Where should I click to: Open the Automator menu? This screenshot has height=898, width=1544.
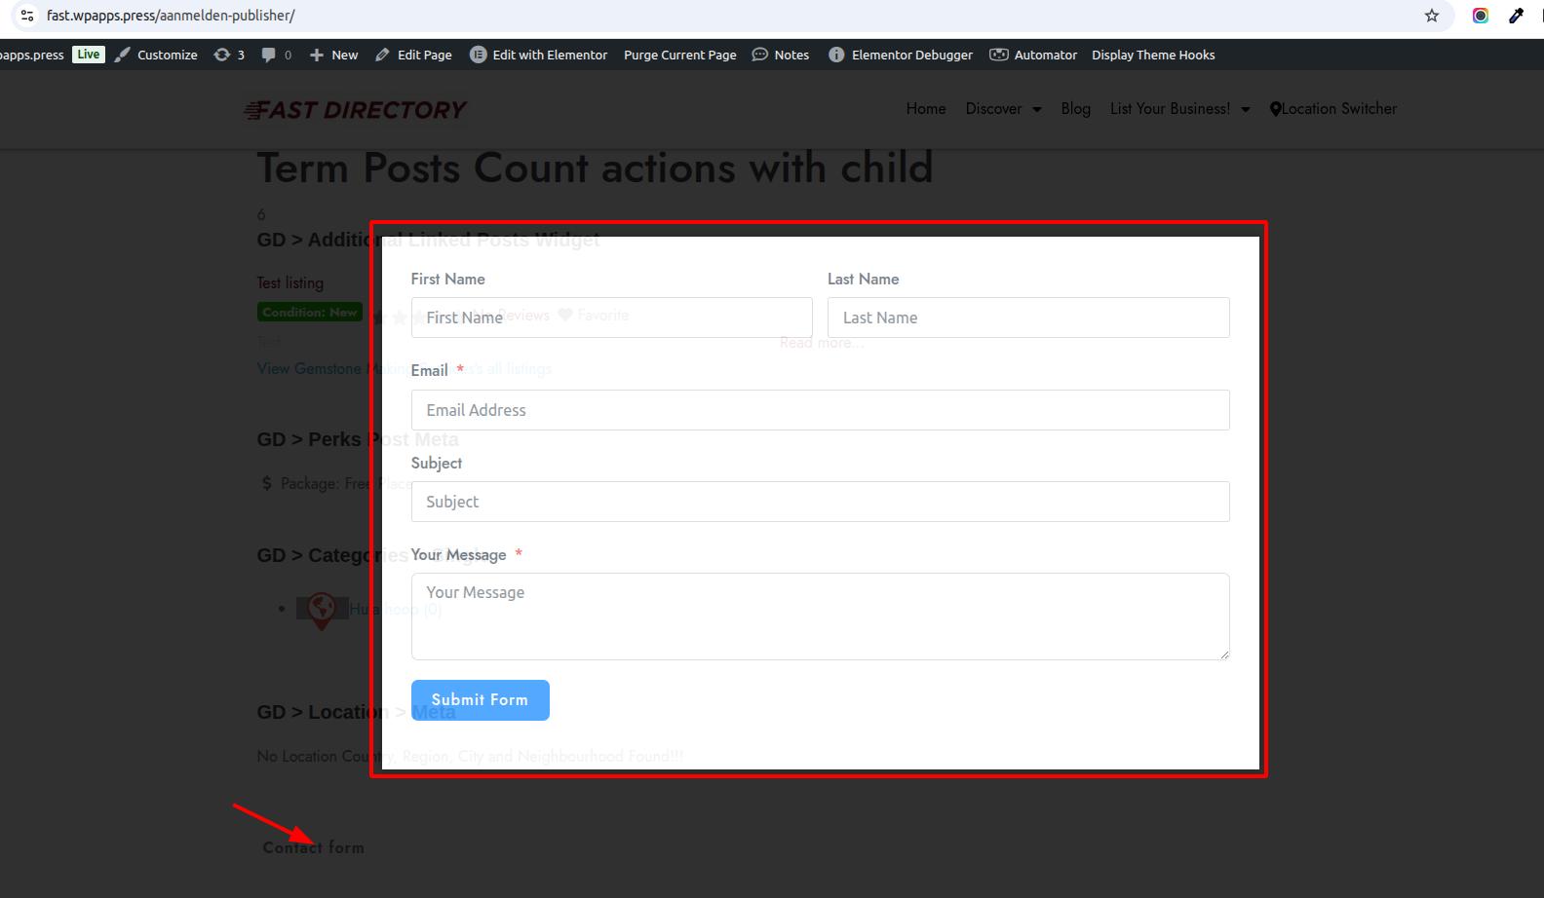tap(1033, 56)
